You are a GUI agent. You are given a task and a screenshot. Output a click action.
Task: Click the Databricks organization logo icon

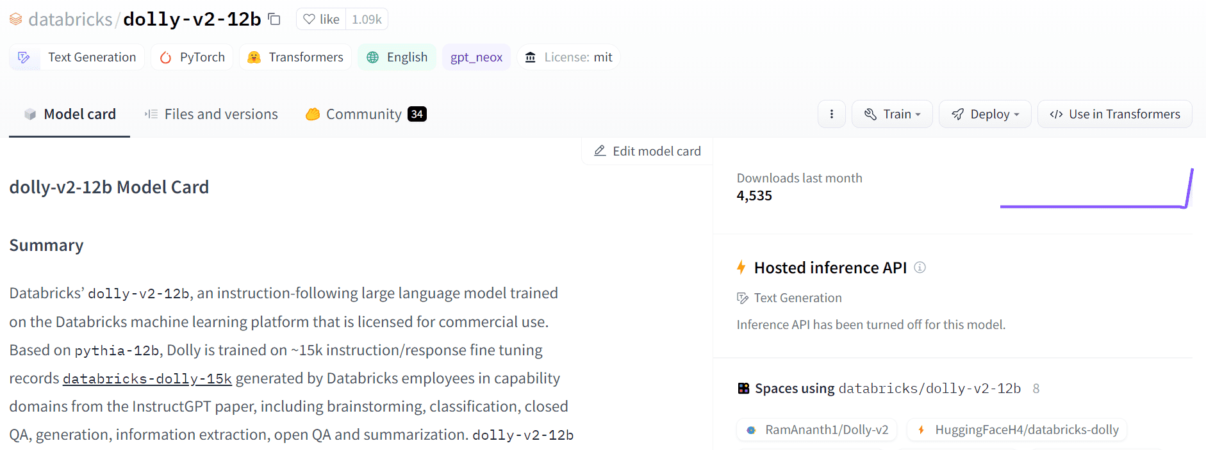click(15, 19)
